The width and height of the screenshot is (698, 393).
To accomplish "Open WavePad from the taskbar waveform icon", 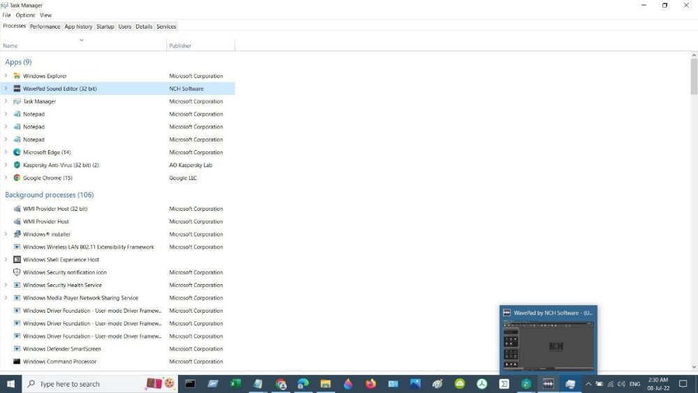I will 548,384.
